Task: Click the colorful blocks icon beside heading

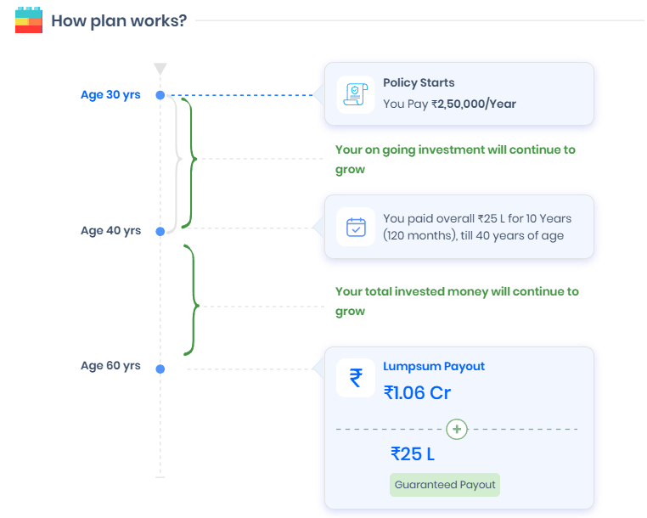Action: 28,20
